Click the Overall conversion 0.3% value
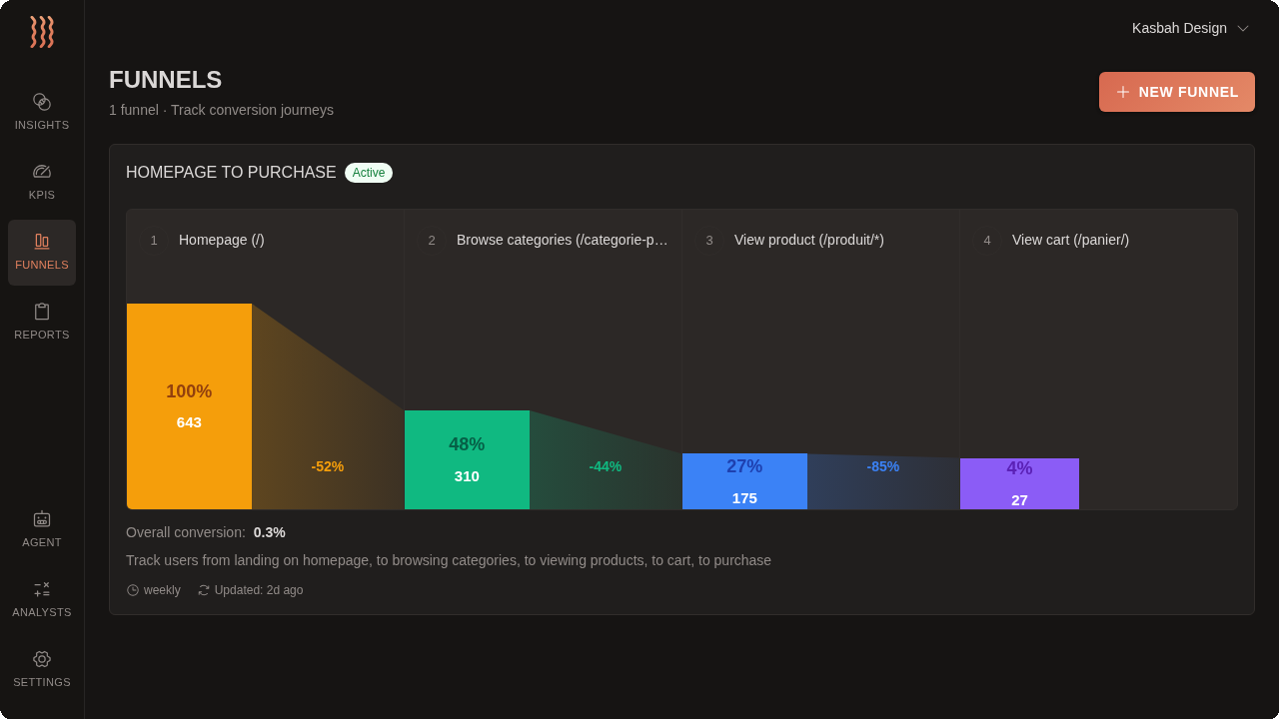1279x719 pixels. point(270,532)
